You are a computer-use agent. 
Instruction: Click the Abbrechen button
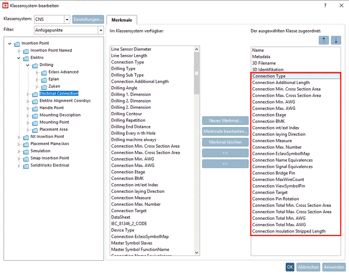point(308,267)
